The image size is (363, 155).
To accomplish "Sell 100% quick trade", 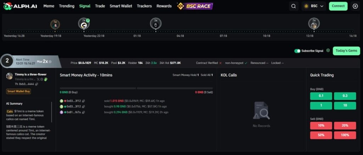I will [345, 135].
